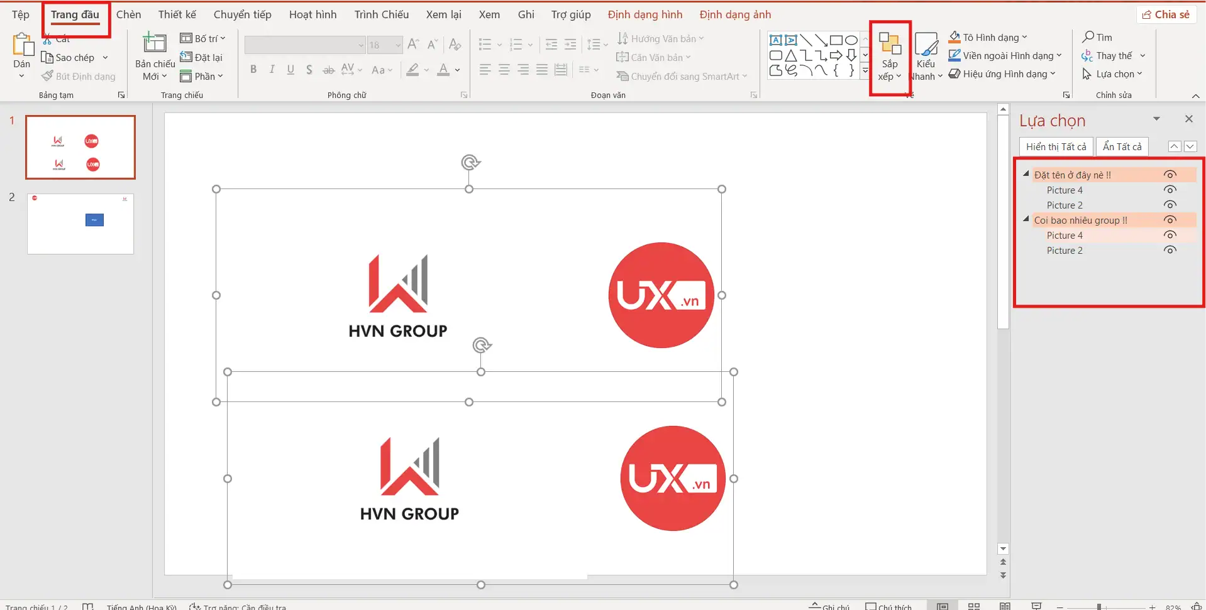Image resolution: width=1206 pixels, height=610 pixels.
Task: Toggle visibility of Coi bao nhiêu group
Action: click(1171, 219)
